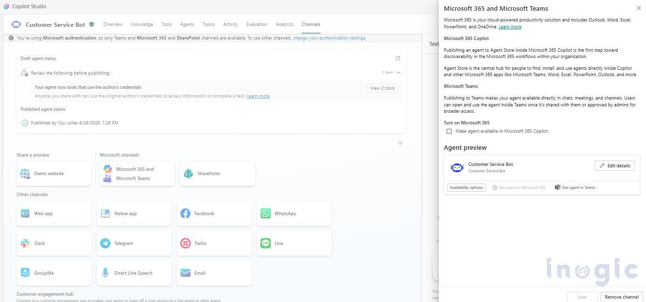Open the Activity tab

click(231, 24)
